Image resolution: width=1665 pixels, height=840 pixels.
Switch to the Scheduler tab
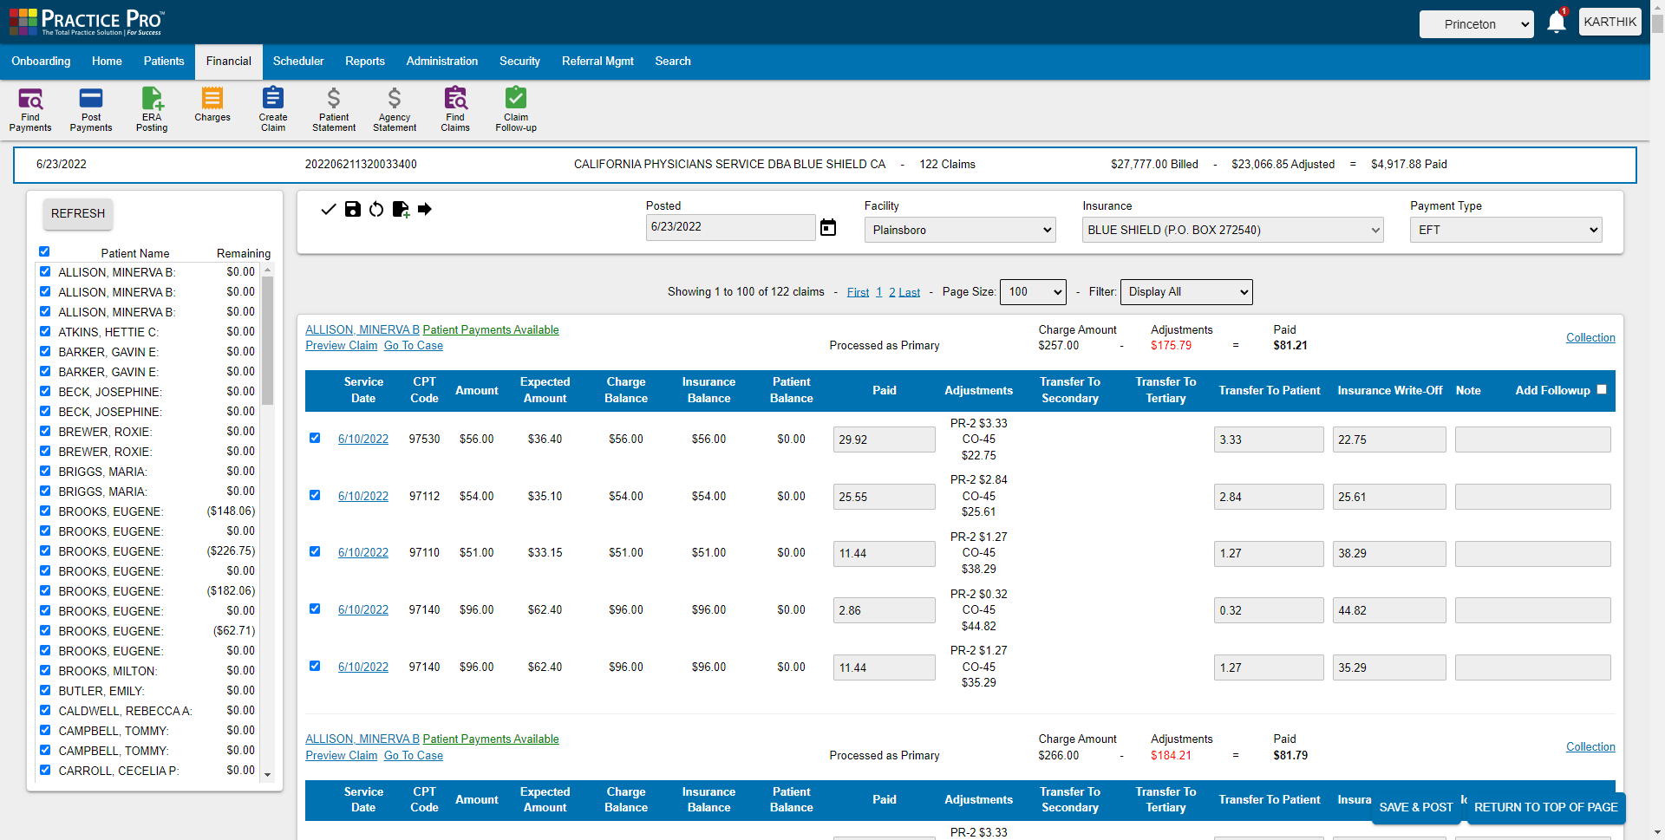point(298,61)
